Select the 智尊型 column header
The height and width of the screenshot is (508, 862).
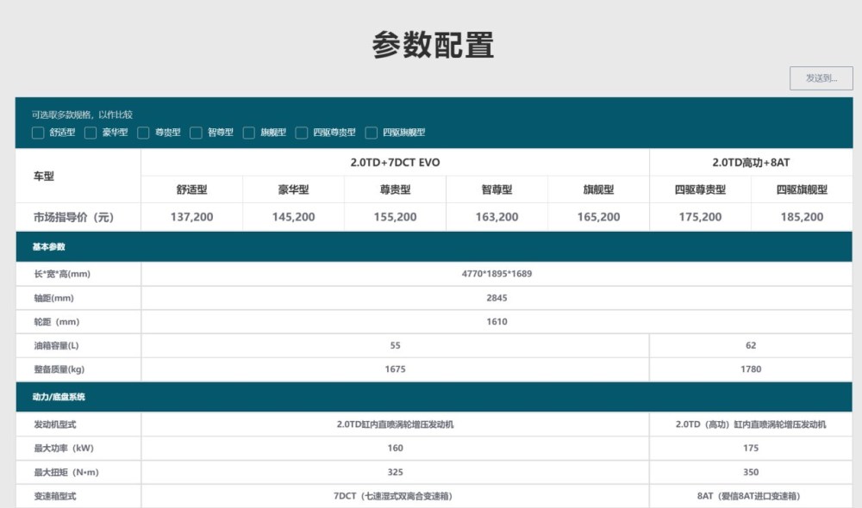[497, 189]
